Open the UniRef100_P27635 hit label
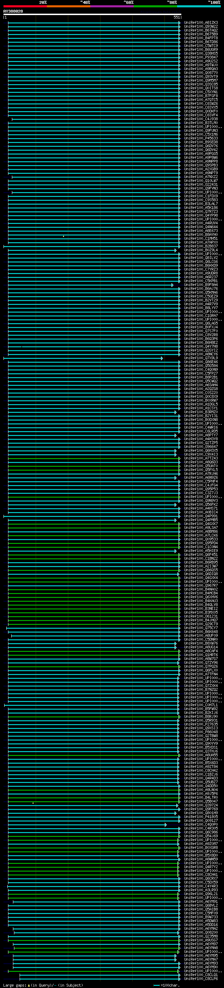The image size is (224, 988). [201, 724]
